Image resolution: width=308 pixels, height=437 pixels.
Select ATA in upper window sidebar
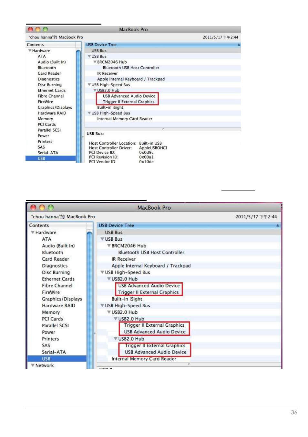[x=42, y=56]
